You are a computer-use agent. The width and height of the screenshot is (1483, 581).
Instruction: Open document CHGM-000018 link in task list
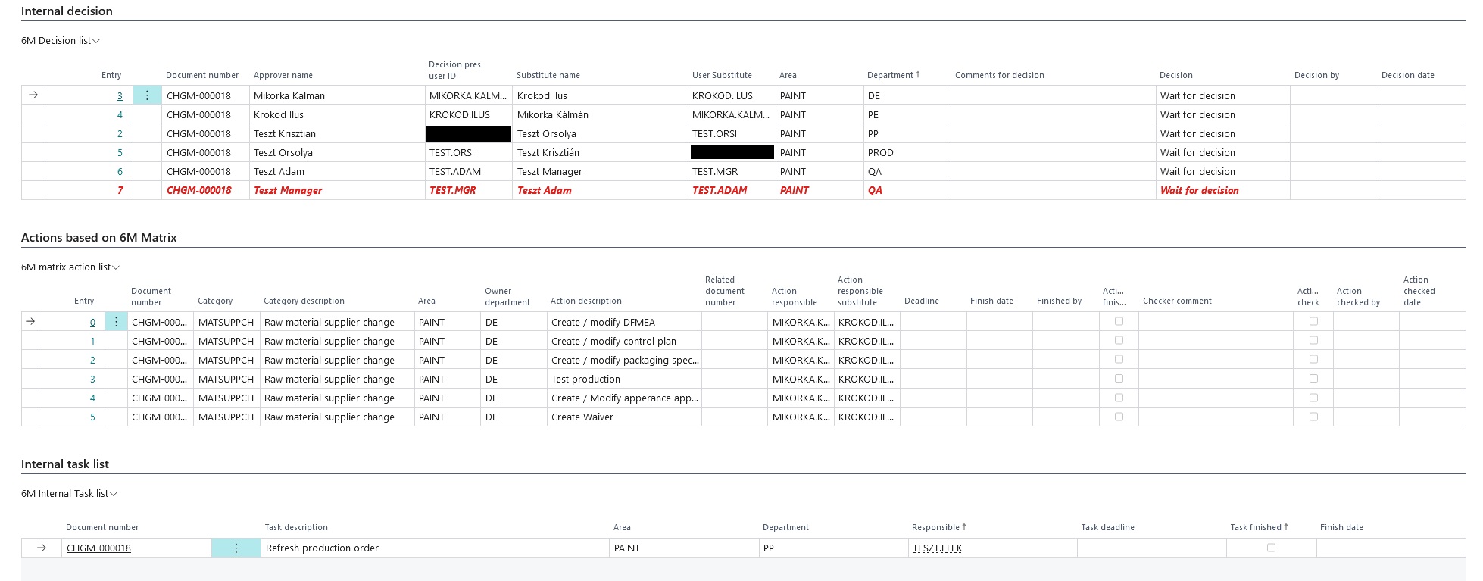98,548
